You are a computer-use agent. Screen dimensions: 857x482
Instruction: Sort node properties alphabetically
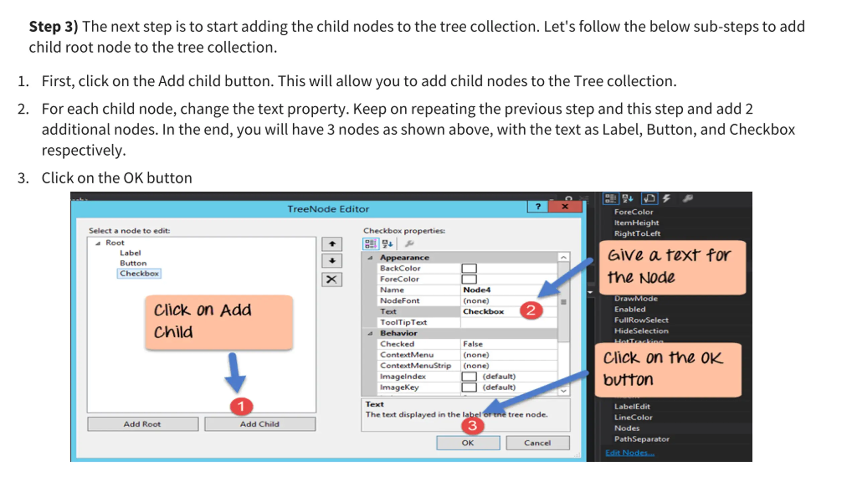387,244
